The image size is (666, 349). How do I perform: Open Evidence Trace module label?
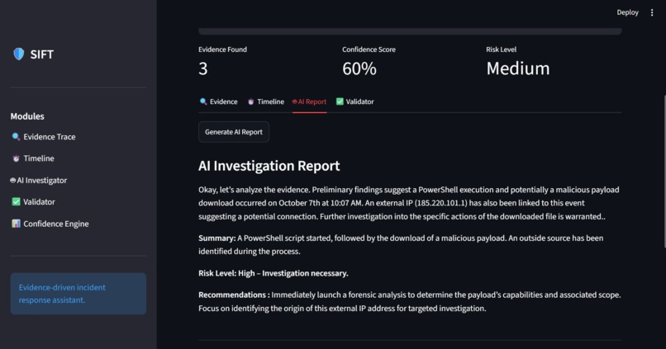50,136
